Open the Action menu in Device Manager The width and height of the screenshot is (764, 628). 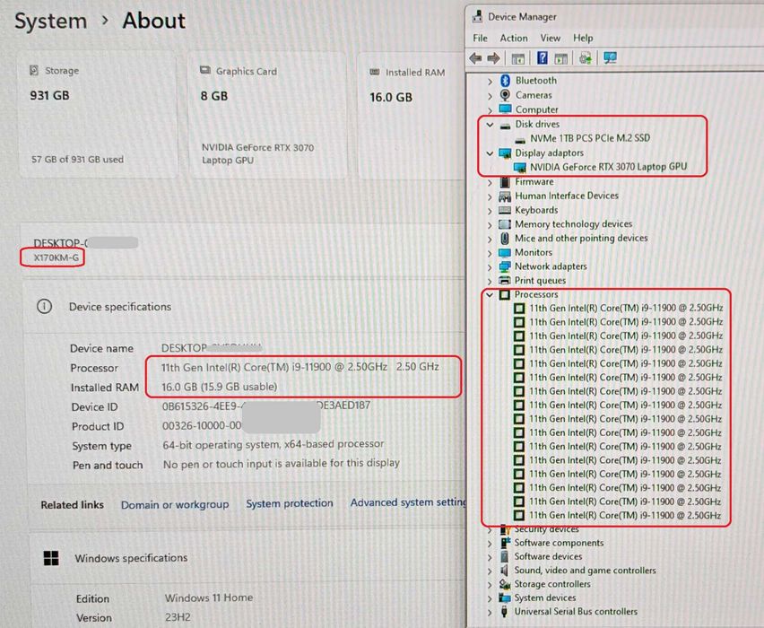pyautogui.click(x=514, y=38)
